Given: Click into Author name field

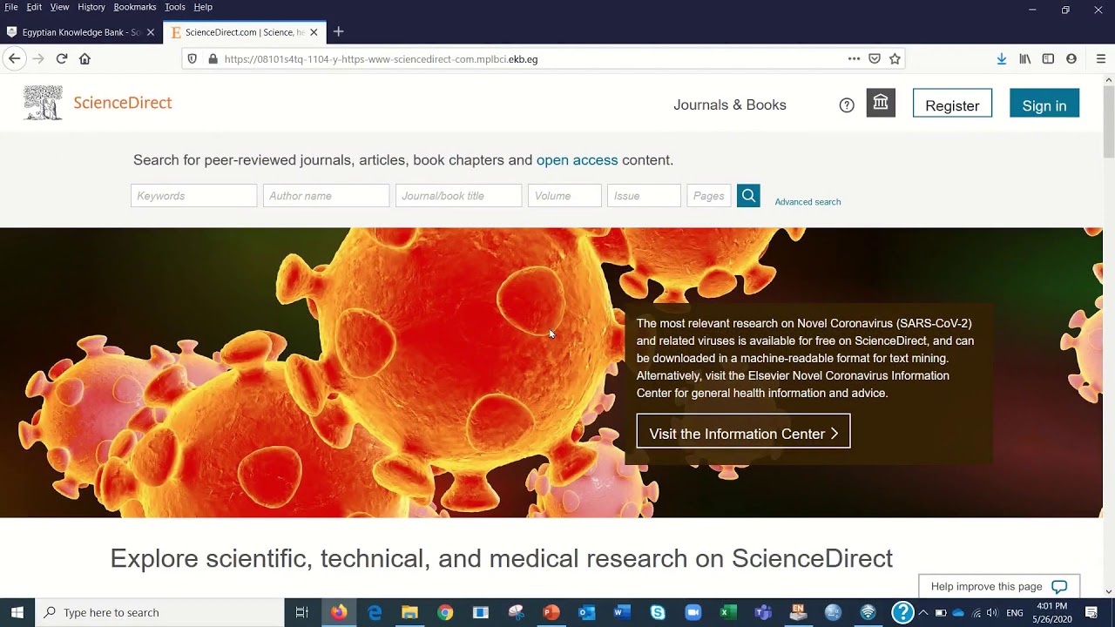Looking at the screenshot, I should pyautogui.click(x=327, y=196).
